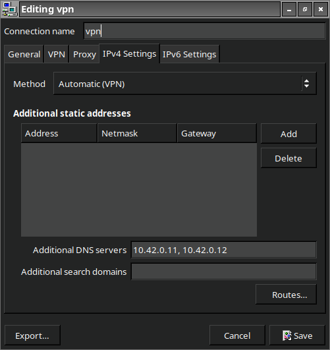This screenshot has height=350, width=330.
Task: Minimize the Editing vpn window
Action: (x=289, y=9)
